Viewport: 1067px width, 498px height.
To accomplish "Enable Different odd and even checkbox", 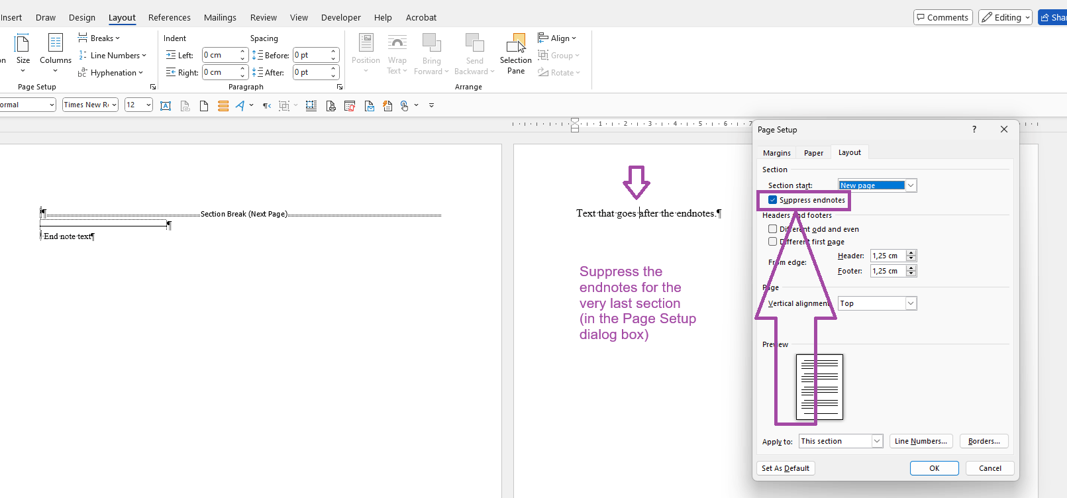I will tap(772, 229).
